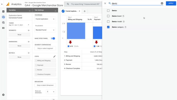Clear the dimension search text
This screenshot has height=100, width=177.
click(162, 3)
